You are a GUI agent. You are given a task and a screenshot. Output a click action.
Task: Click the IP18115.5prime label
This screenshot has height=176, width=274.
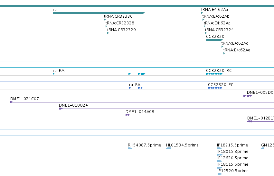233,164
